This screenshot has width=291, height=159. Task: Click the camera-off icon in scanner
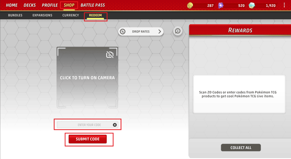(110, 55)
